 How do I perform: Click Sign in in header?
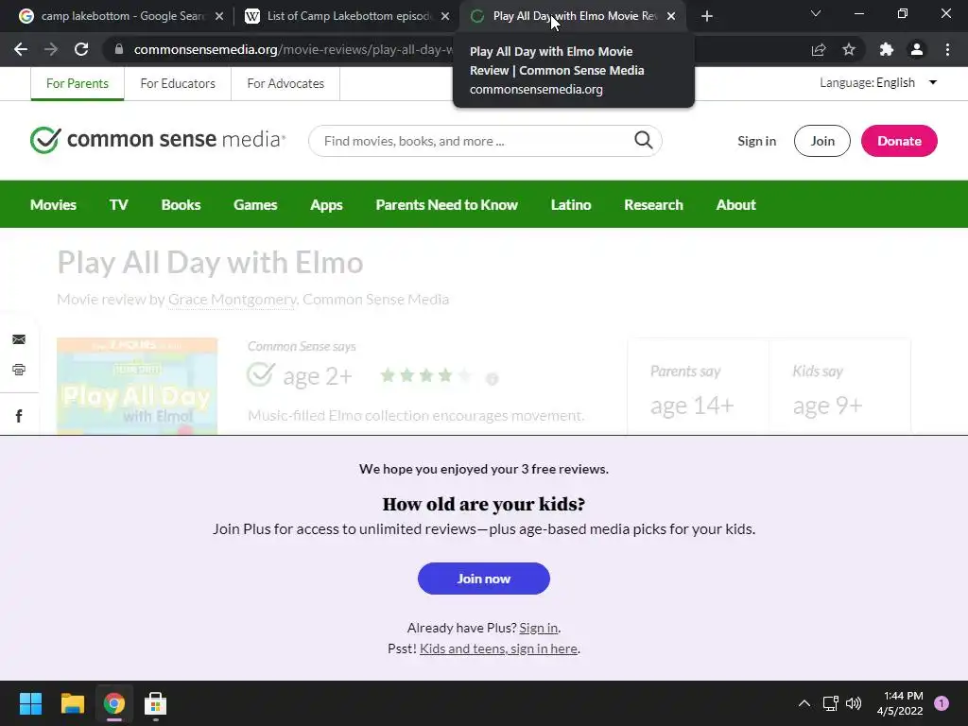pos(756,141)
